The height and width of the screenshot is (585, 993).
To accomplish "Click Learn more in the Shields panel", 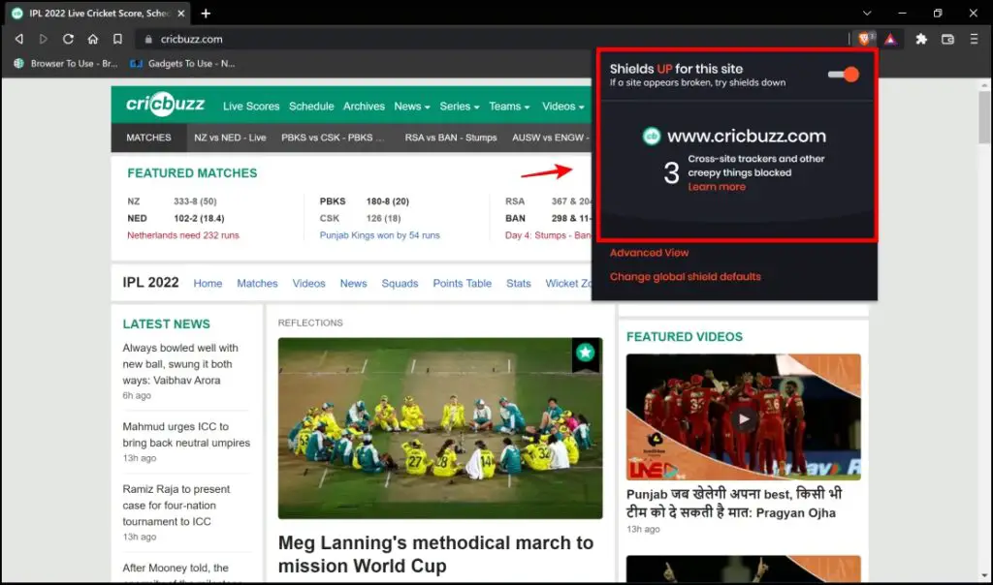I will (x=717, y=187).
